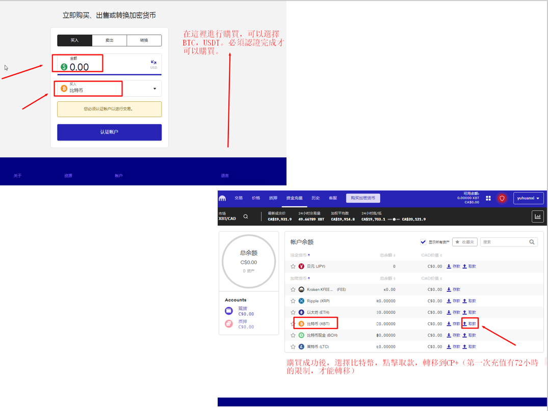Sort by the 法定货币 column header

click(300, 255)
